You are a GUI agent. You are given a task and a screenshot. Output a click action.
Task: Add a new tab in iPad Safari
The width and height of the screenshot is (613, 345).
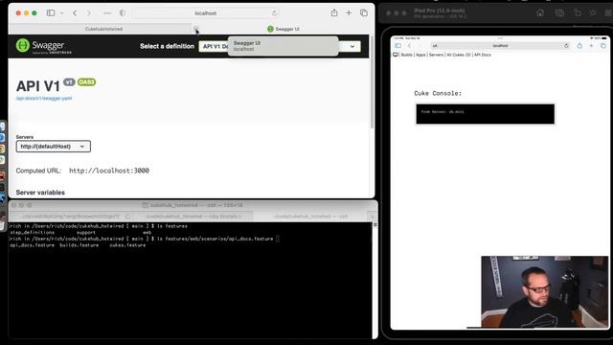pos(591,46)
